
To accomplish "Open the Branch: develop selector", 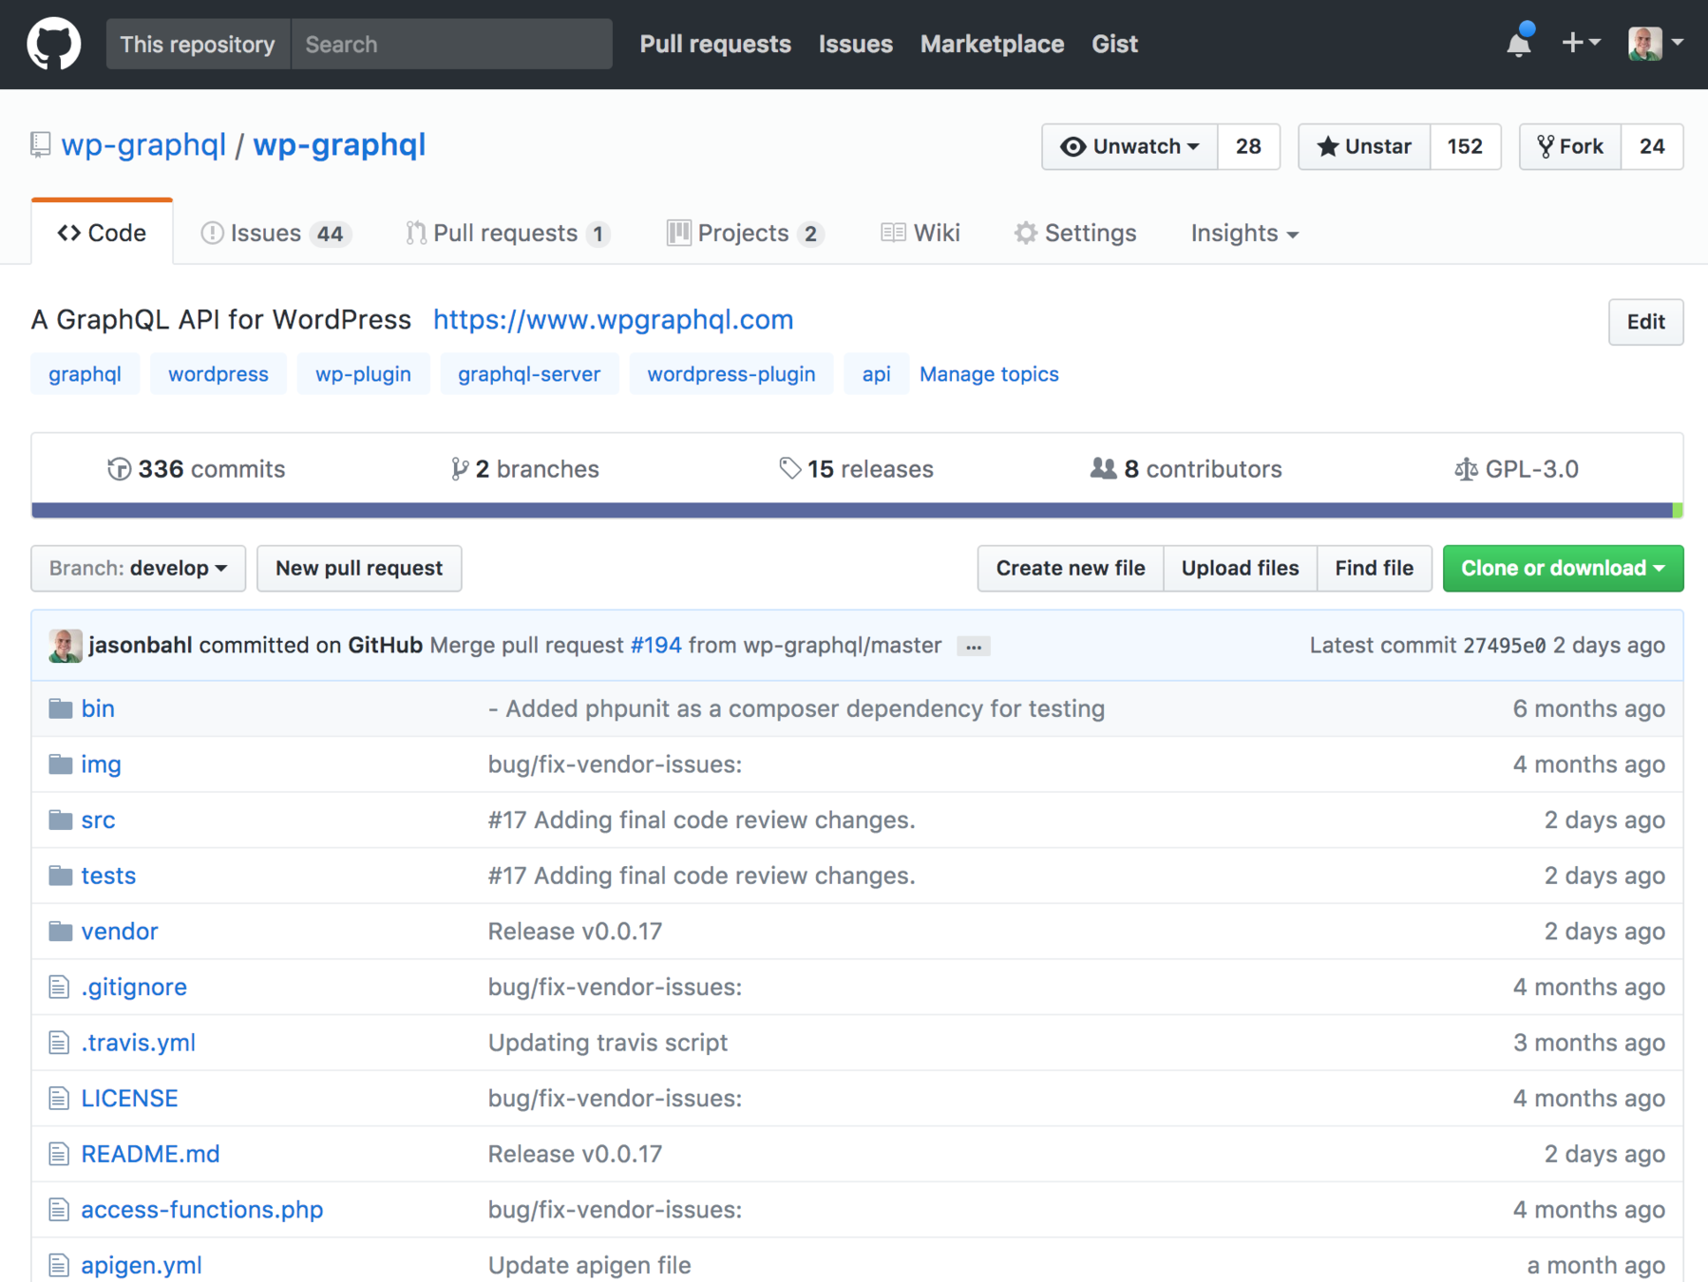I will pos(139,568).
